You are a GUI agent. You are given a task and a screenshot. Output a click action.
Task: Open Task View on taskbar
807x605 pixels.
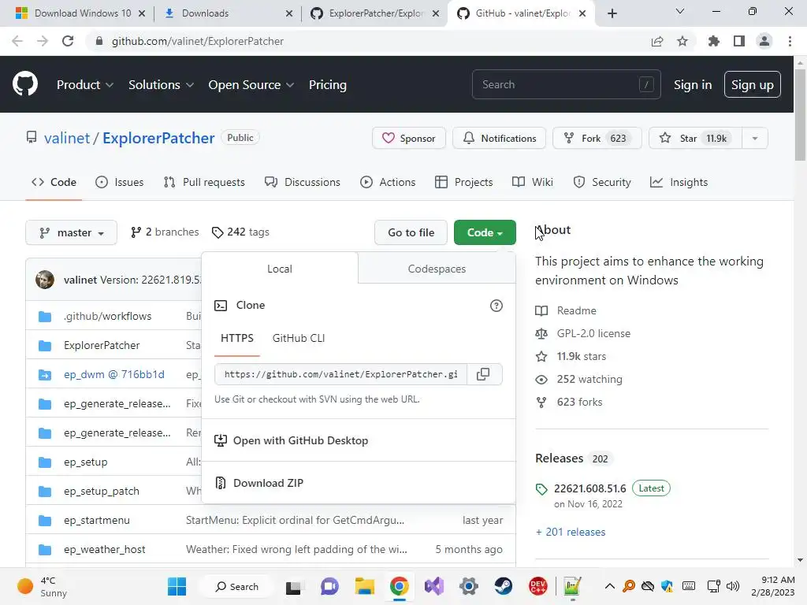(x=293, y=586)
